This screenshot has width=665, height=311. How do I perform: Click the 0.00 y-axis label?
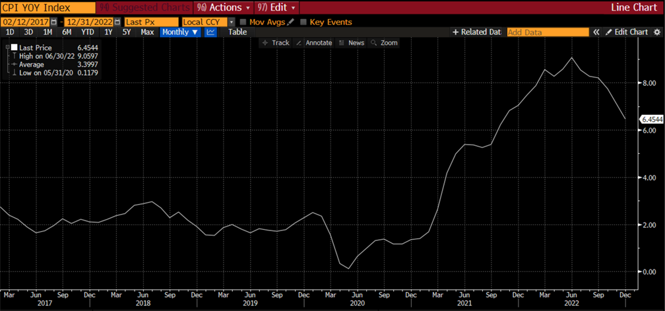click(x=649, y=271)
